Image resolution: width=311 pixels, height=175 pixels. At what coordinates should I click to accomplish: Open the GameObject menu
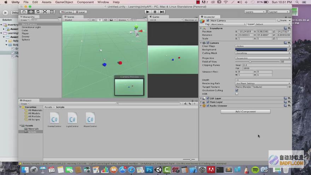[64, 2]
